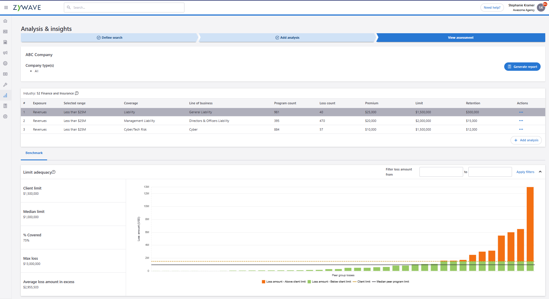
Task: Click the target icon in sidebar
Action: point(5,64)
